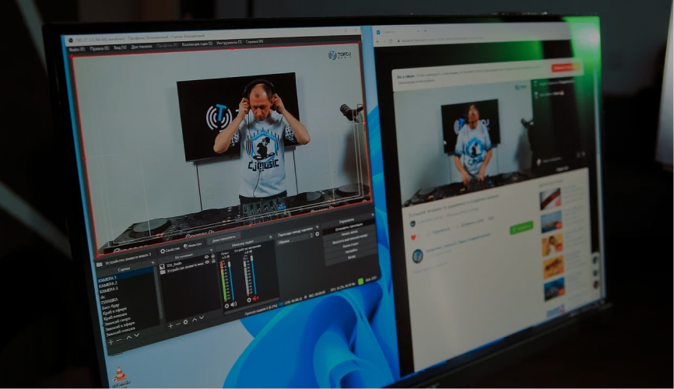Click the red end-stream button on the browser page
This screenshot has width=674, height=389.
coord(564,68)
